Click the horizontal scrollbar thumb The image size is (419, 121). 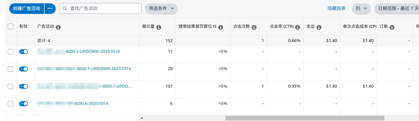pos(304,118)
